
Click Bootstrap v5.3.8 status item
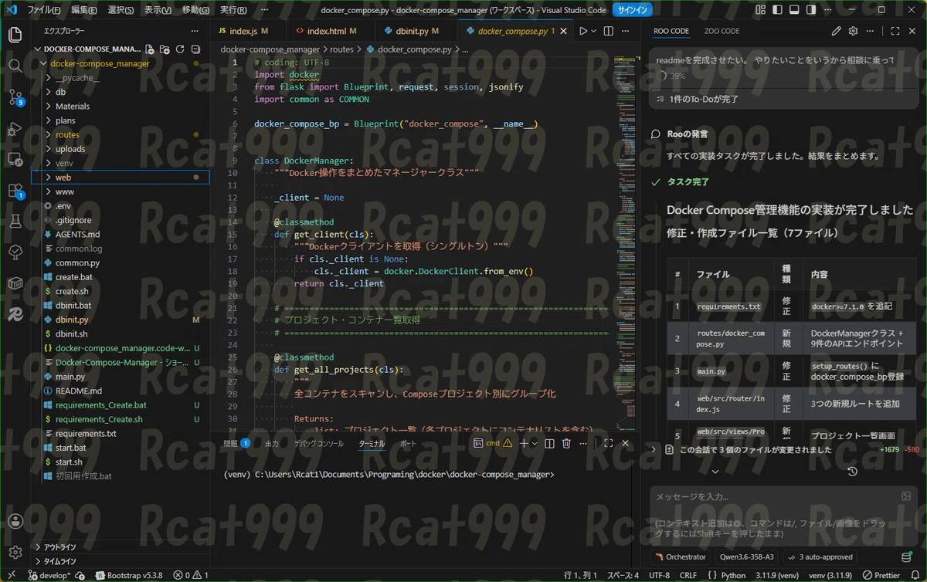[129, 575]
